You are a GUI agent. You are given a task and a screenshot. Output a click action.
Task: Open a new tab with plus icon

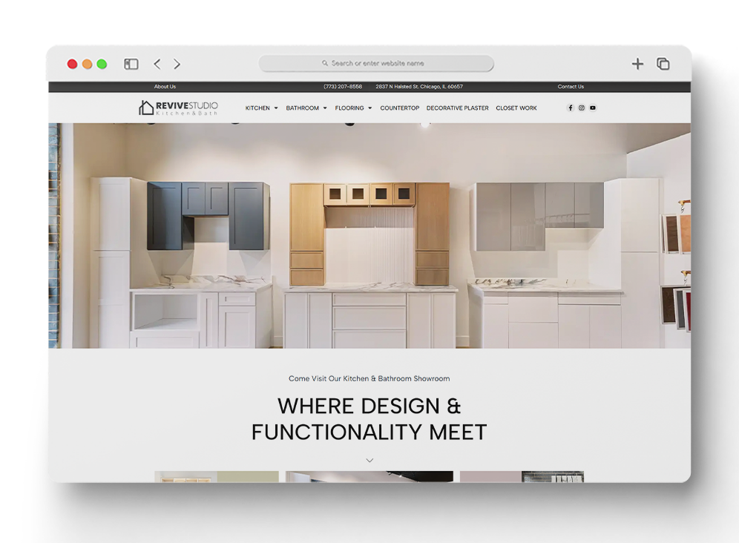pos(637,65)
